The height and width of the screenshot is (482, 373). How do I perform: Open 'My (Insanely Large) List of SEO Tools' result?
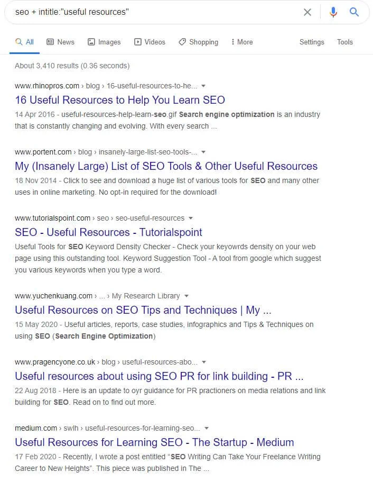click(166, 166)
